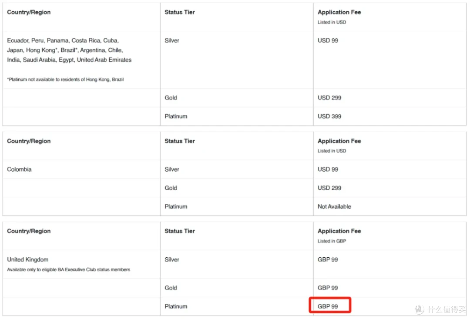Click the BA Executive Club eligibility note

tap(69, 269)
